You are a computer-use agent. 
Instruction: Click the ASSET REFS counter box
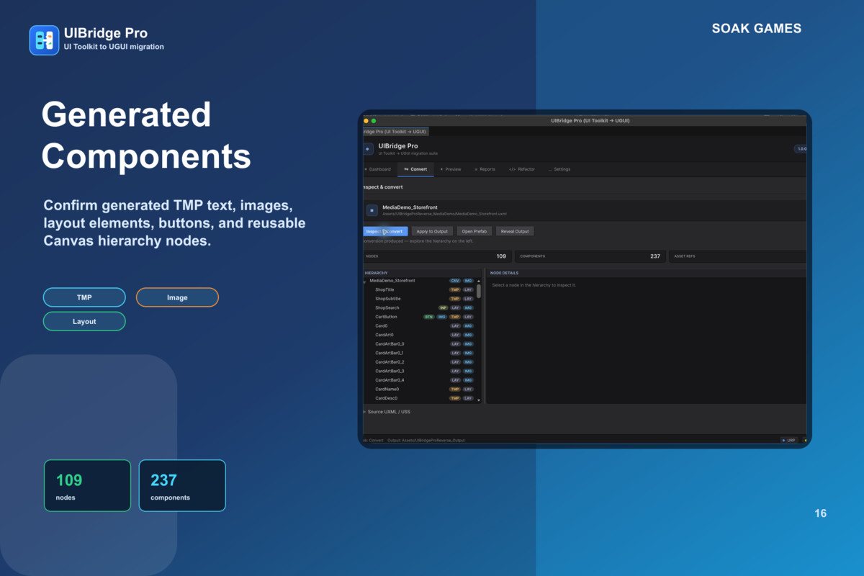pos(737,256)
